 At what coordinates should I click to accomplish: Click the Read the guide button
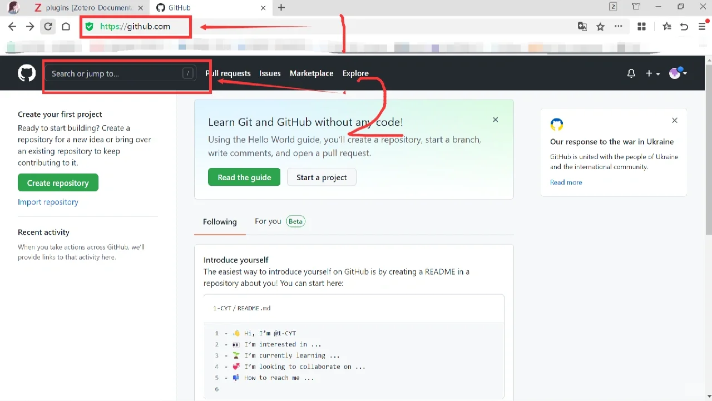(244, 177)
